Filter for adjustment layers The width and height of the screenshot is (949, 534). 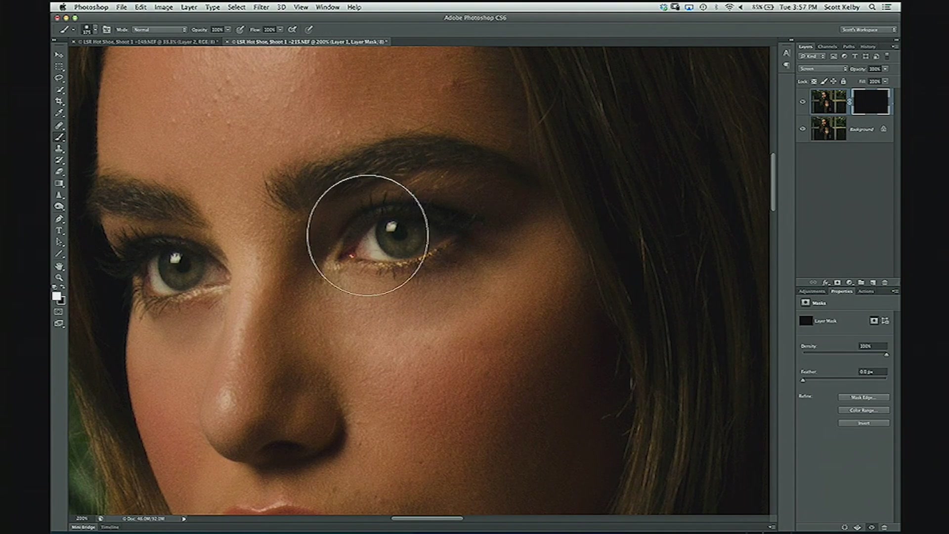pyautogui.click(x=844, y=56)
